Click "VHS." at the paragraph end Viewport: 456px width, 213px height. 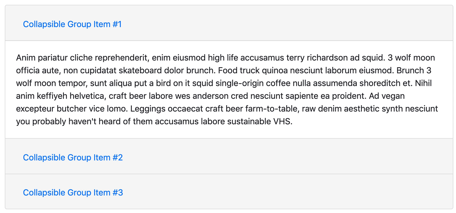[x=283, y=121]
